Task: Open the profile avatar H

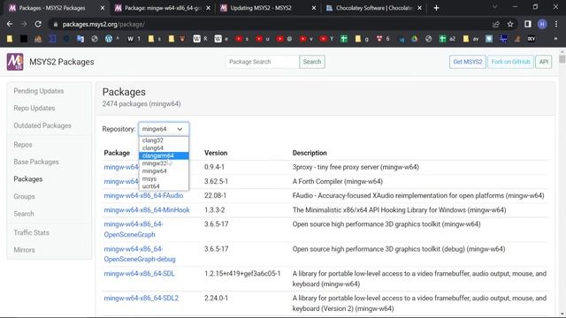Action: tap(542, 24)
